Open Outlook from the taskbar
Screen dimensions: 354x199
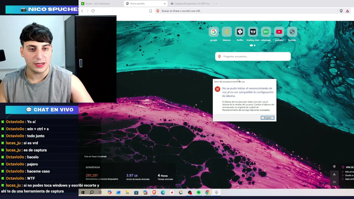pos(118,192)
